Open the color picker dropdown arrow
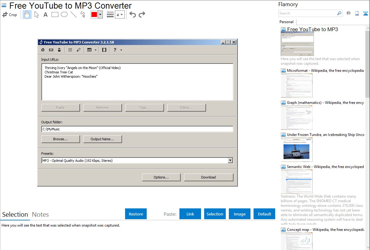Image resolution: width=370 pixels, height=250 pixels. pos(100,14)
